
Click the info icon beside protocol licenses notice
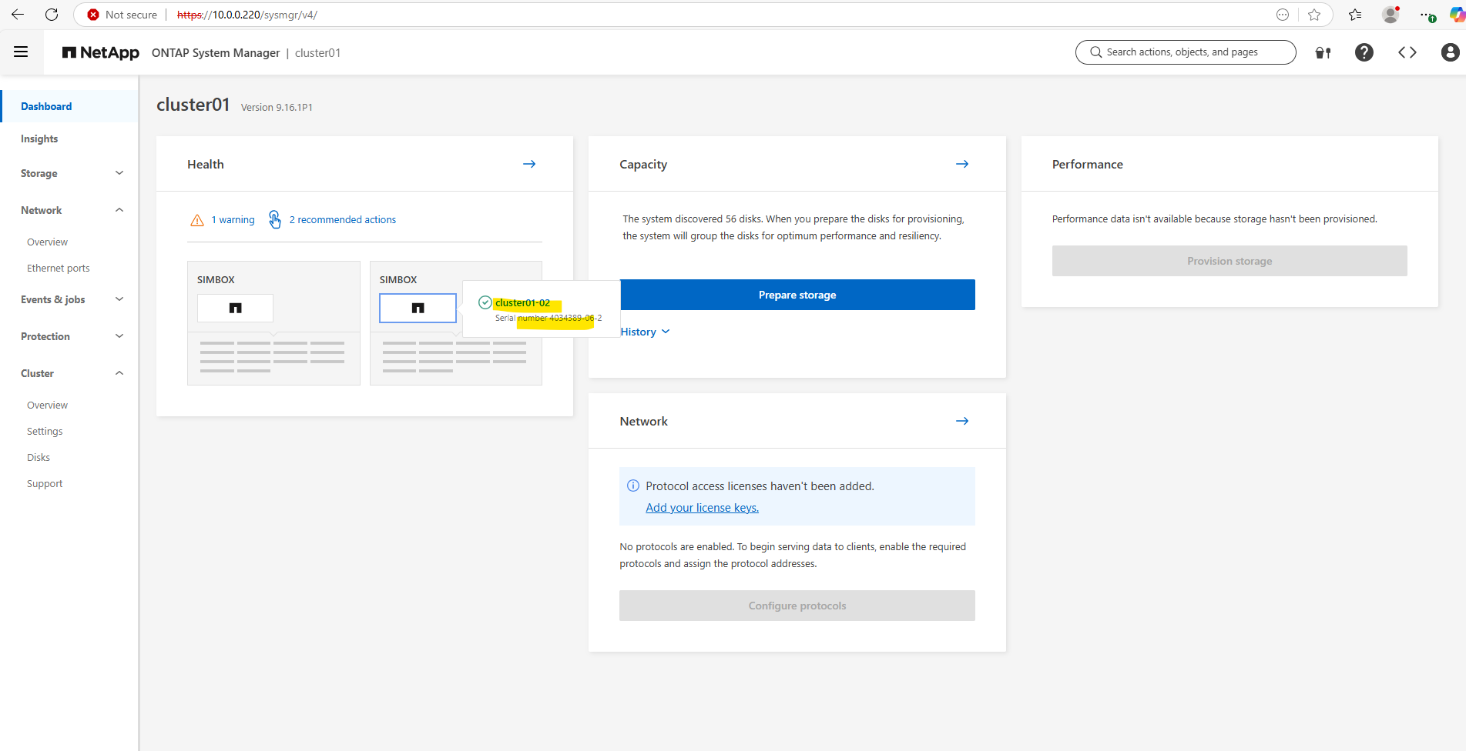click(x=632, y=485)
